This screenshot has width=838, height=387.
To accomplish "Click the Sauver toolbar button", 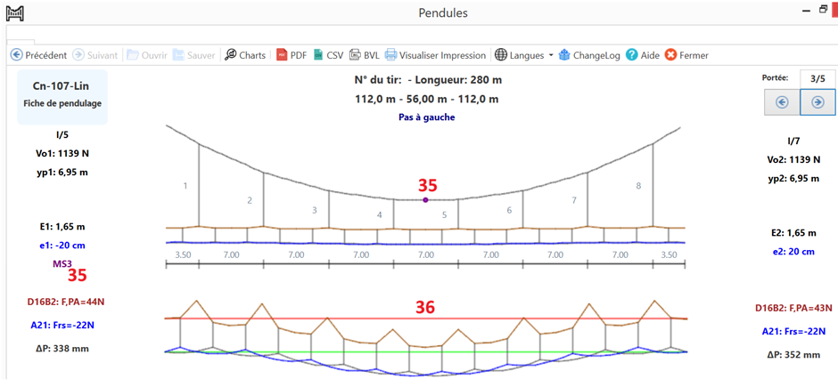I will 194,55.
